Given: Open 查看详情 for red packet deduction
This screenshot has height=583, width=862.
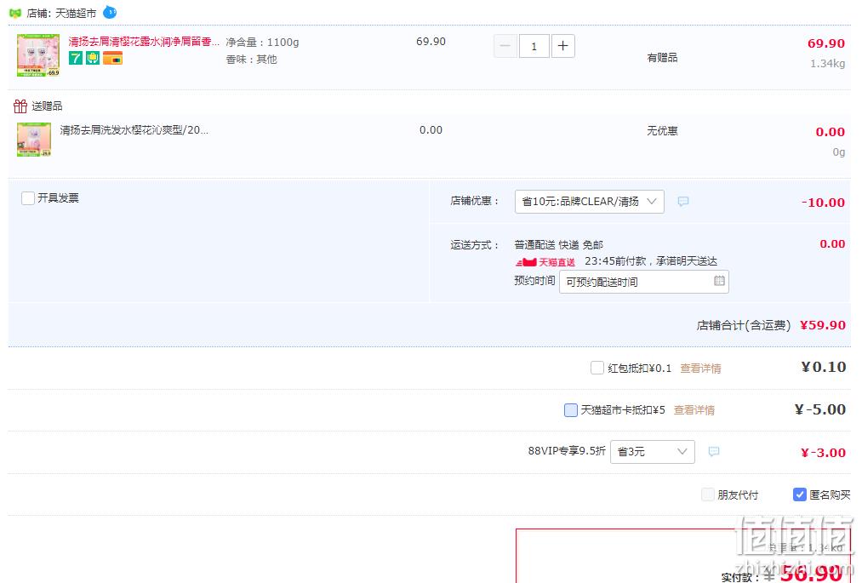Looking at the screenshot, I should [700, 369].
